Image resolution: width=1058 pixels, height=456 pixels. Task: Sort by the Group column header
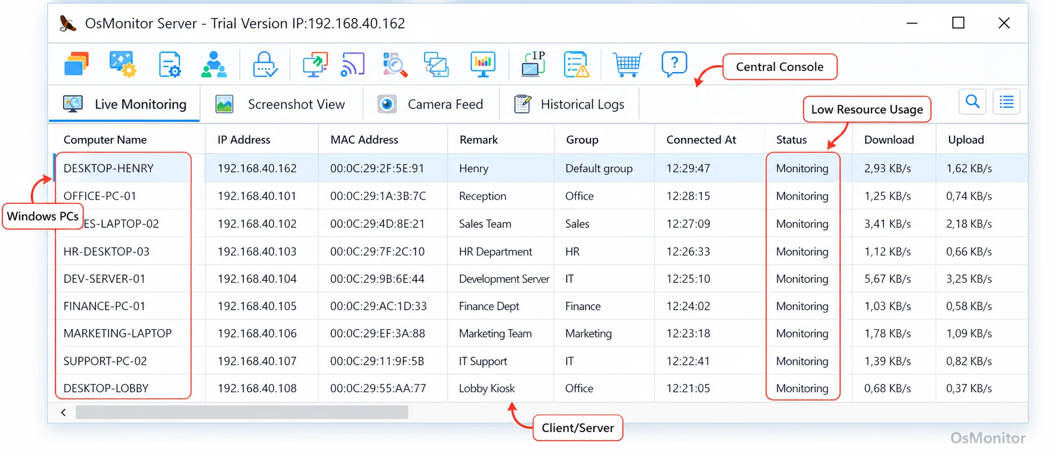tap(582, 140)
